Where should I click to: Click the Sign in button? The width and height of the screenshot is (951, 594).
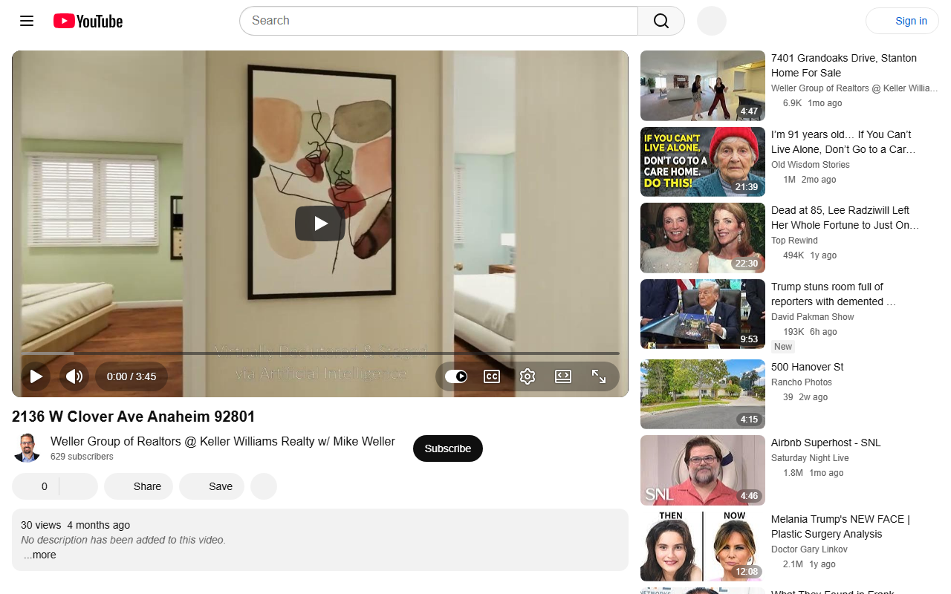coord(902,21)
